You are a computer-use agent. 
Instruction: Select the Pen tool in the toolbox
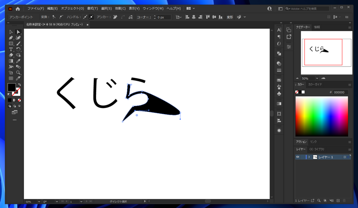point(11,38)
